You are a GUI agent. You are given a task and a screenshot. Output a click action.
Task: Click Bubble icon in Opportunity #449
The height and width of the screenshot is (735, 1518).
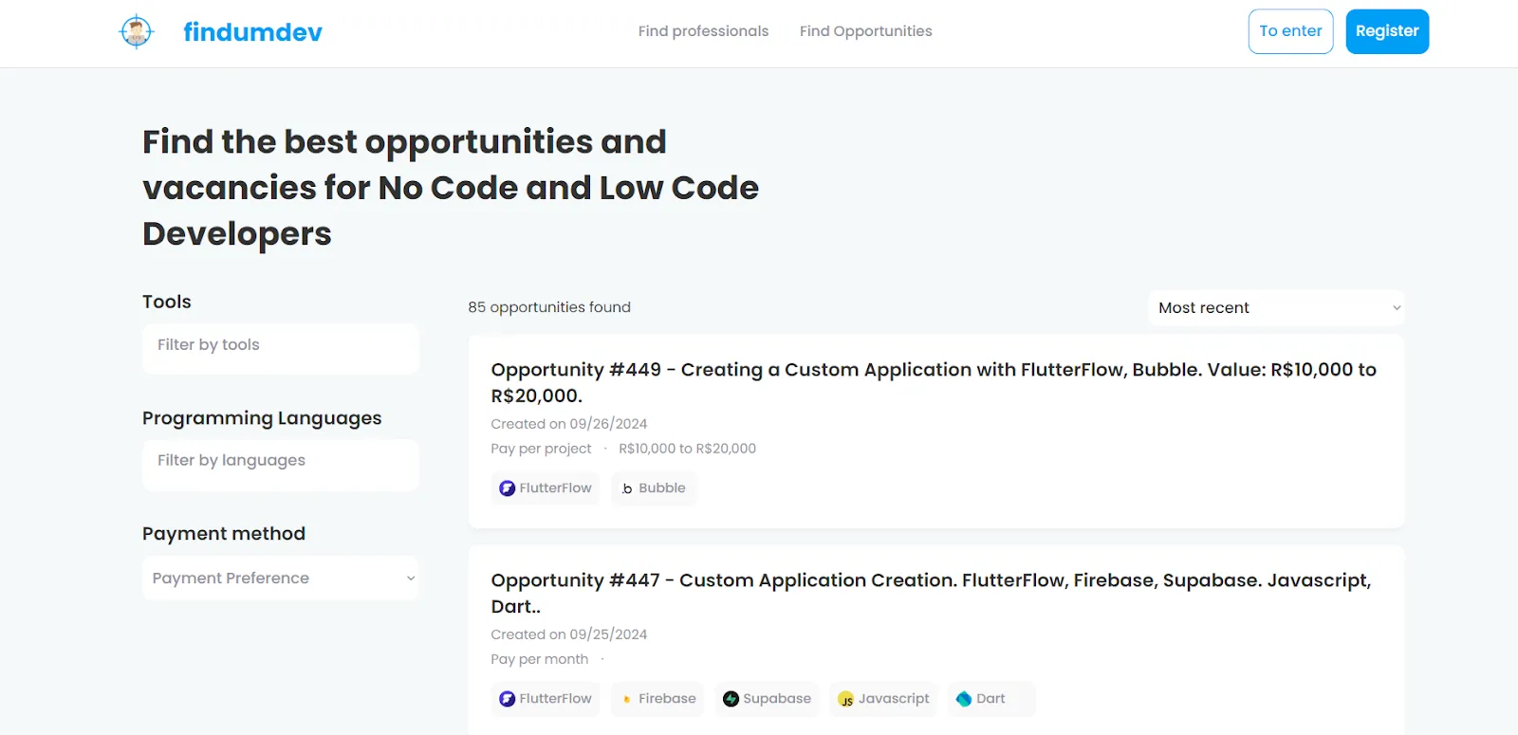click(626, 488)
